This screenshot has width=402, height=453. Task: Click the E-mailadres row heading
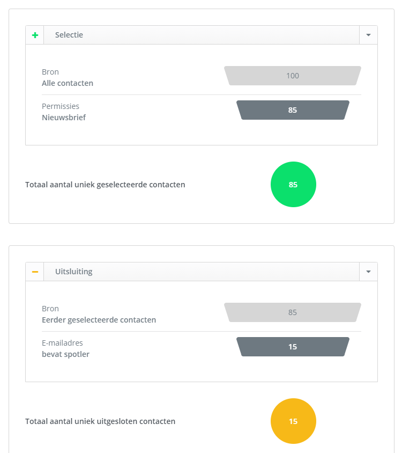coord(62,343)
